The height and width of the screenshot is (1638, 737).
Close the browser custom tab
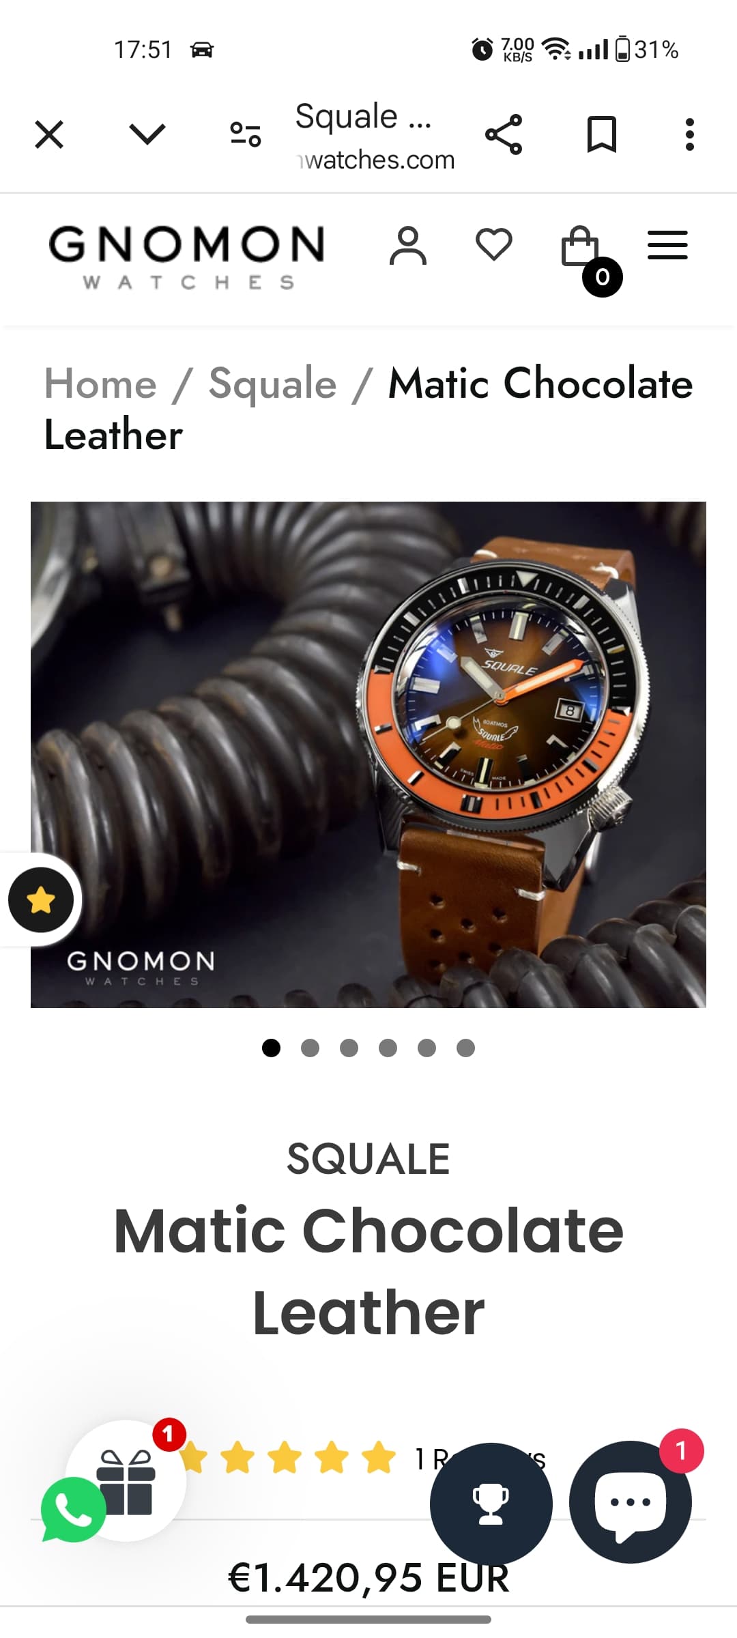49,134
